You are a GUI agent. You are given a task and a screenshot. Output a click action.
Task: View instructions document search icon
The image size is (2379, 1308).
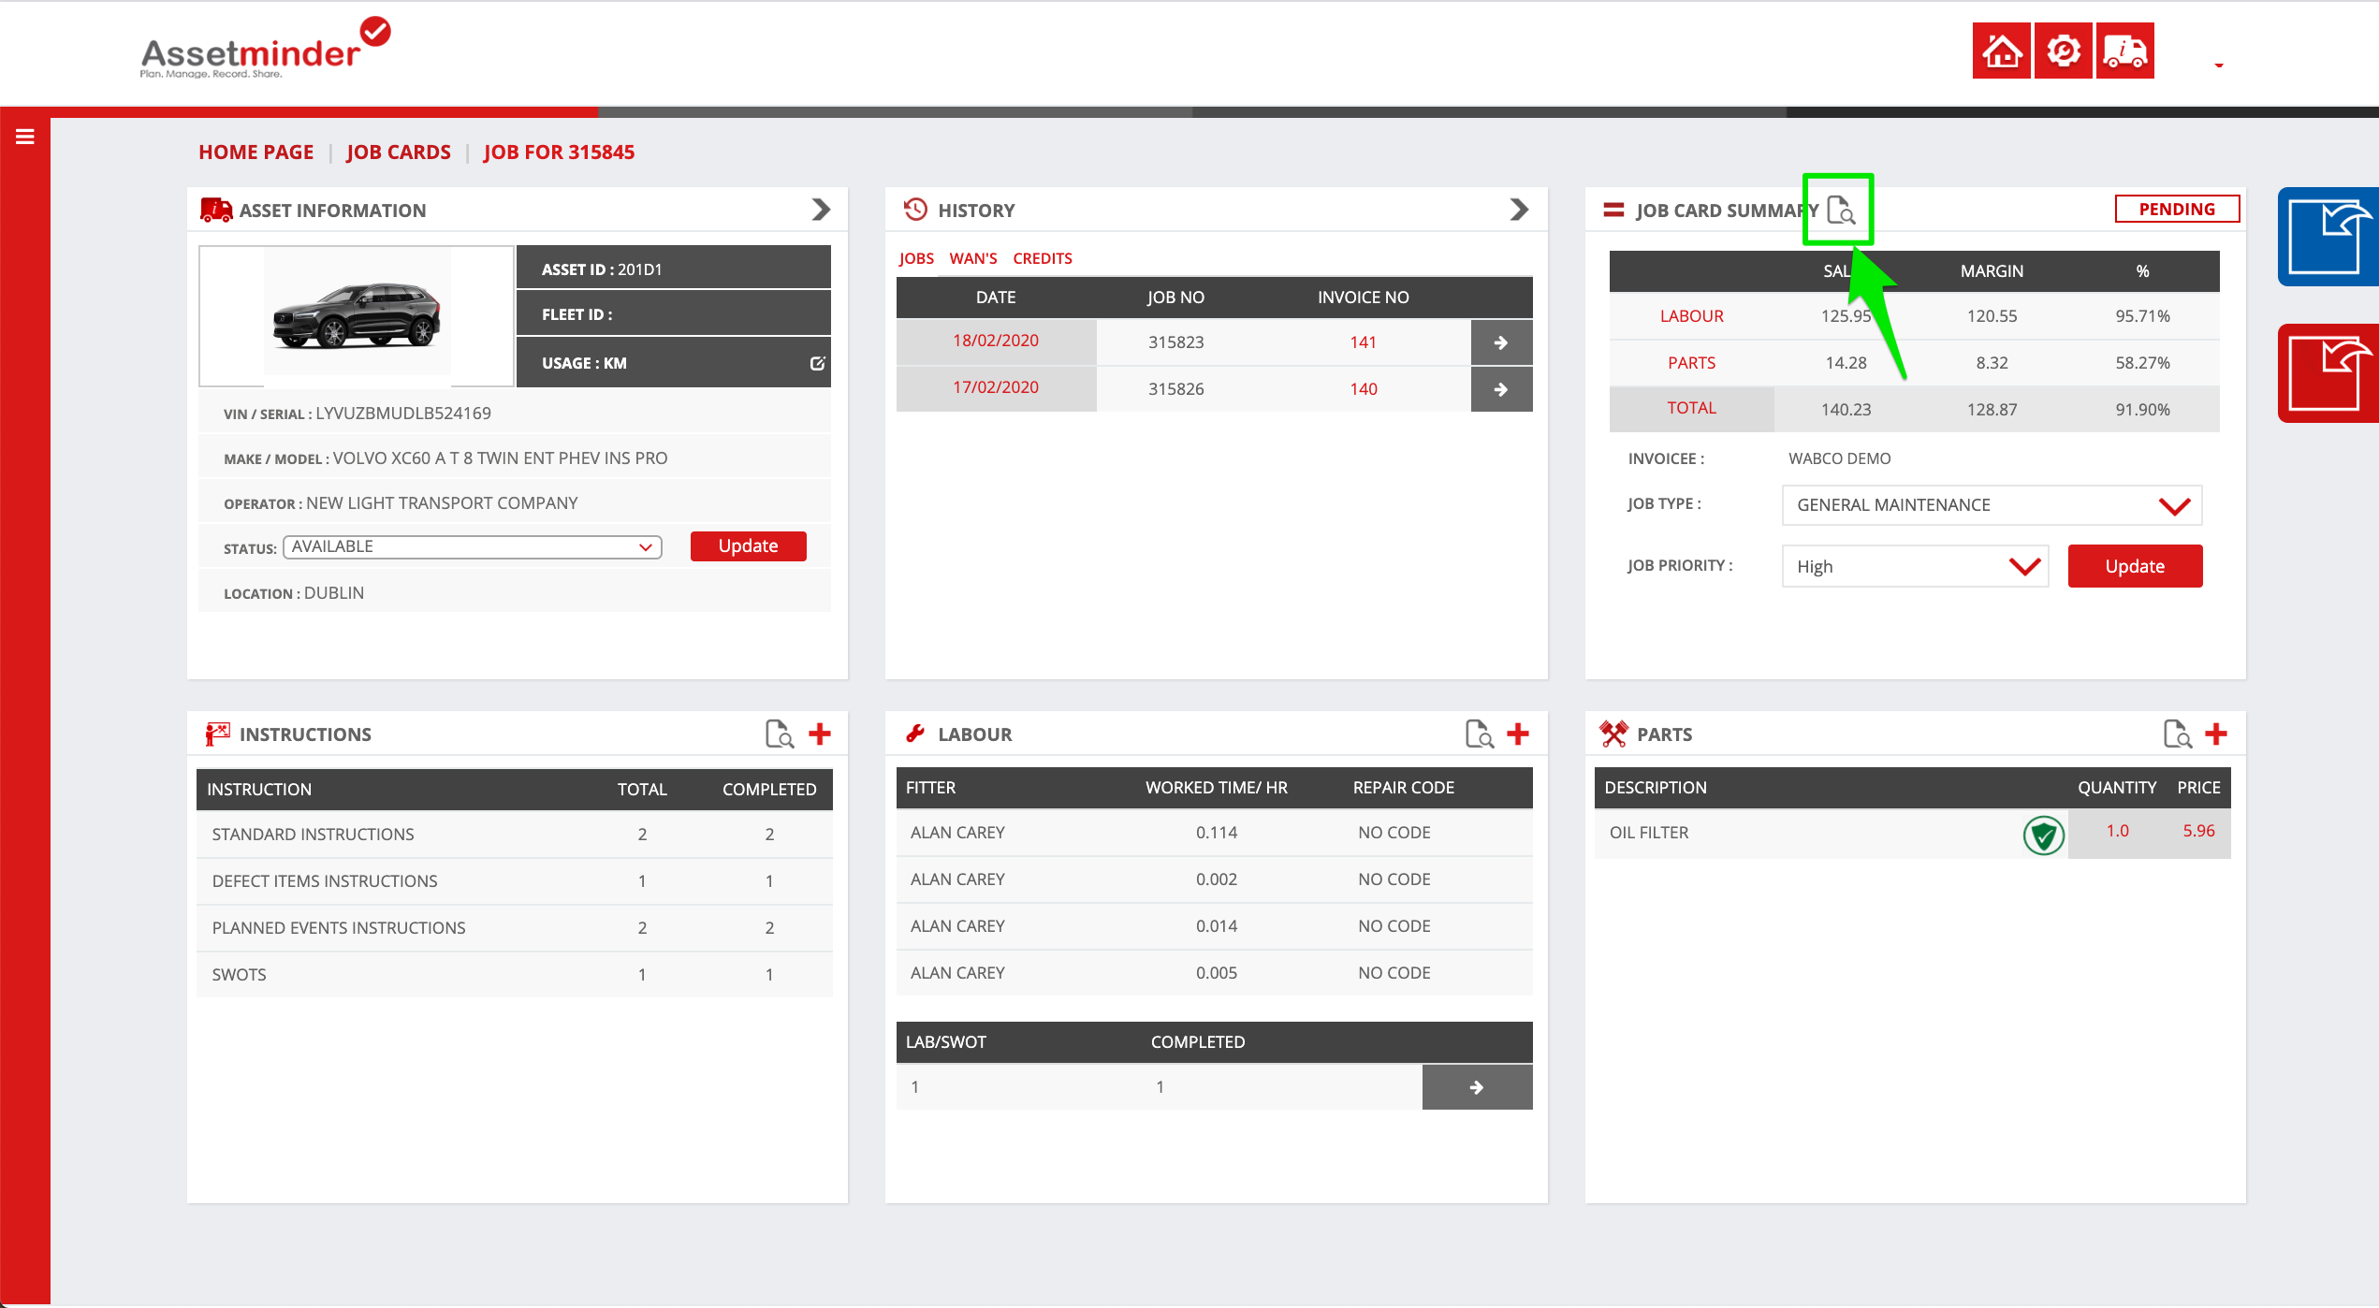779,734
